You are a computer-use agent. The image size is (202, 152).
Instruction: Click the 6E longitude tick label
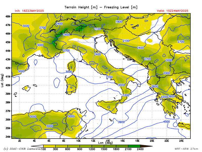(49, 141)
